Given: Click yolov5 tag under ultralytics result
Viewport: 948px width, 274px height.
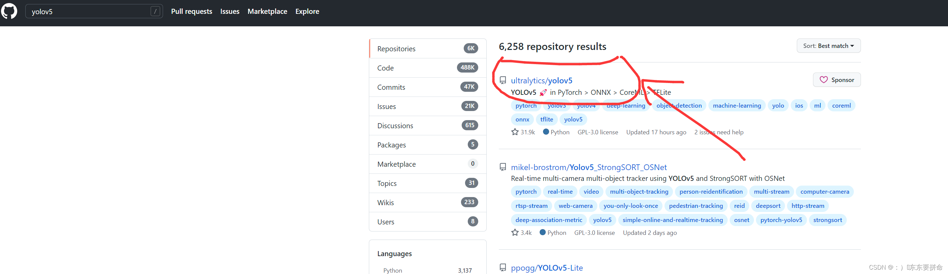Looking at the screenshot, I should [x=573, y=119].
